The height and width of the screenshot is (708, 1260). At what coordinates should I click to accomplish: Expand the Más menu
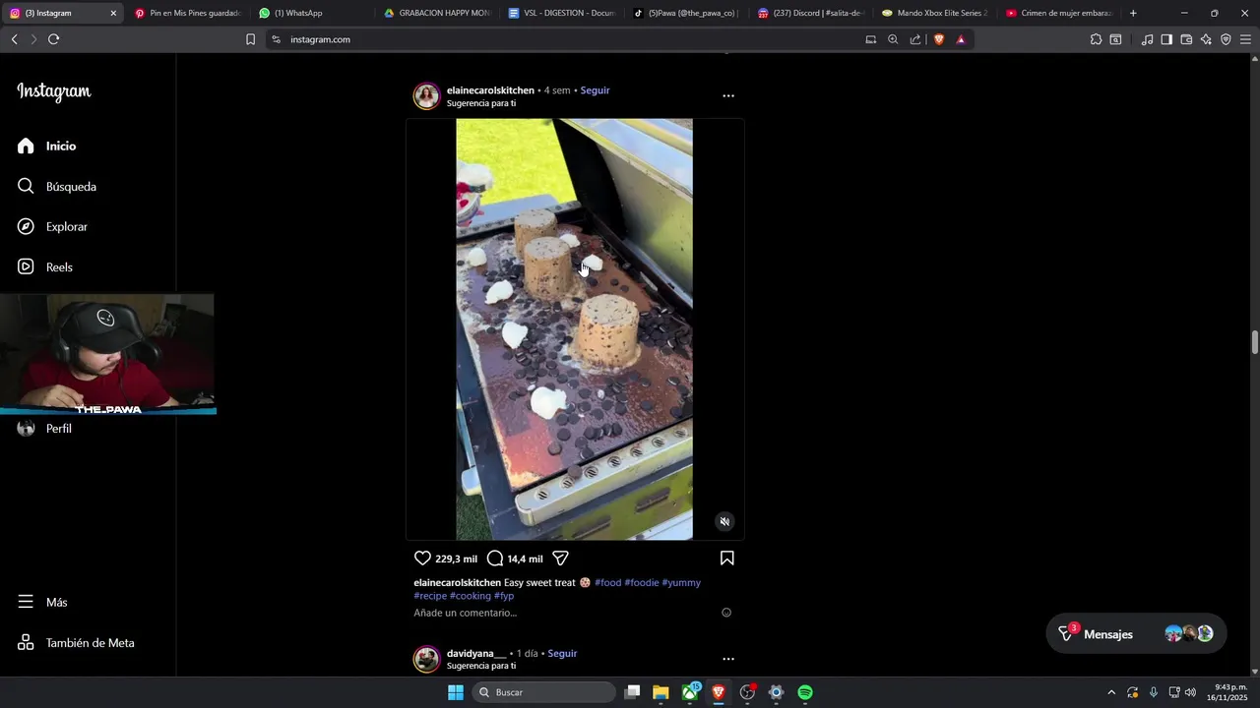click(42, 602)
